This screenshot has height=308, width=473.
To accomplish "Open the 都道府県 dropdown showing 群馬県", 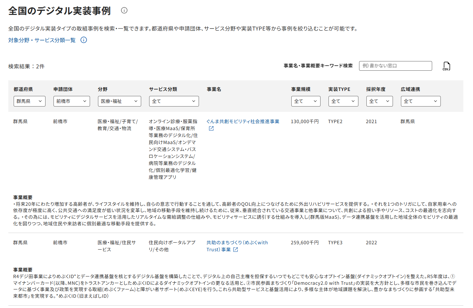I will pos(29,101).
